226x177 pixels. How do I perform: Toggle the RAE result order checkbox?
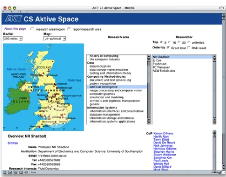[x=189, y=48]
